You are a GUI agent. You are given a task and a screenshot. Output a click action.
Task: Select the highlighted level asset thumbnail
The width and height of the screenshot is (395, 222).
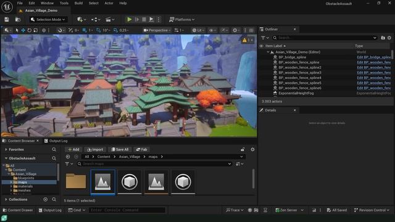(103, 182)
